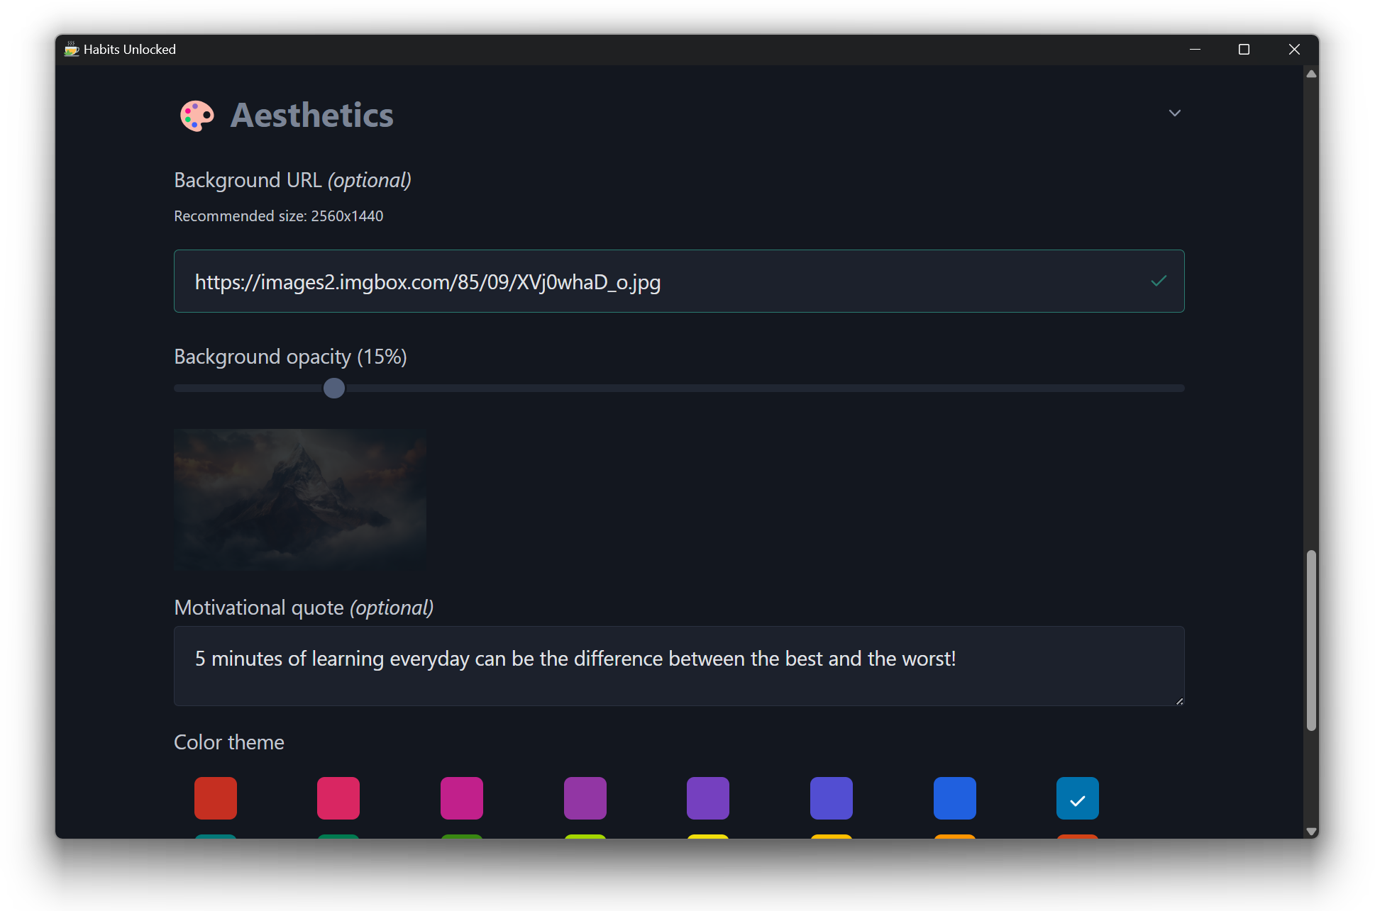The height and width of the screenshot is (911, 1375).
Task: Click the selected blue swatch with checkmark
Action: pyautogui.click(x=1077, y=798)
